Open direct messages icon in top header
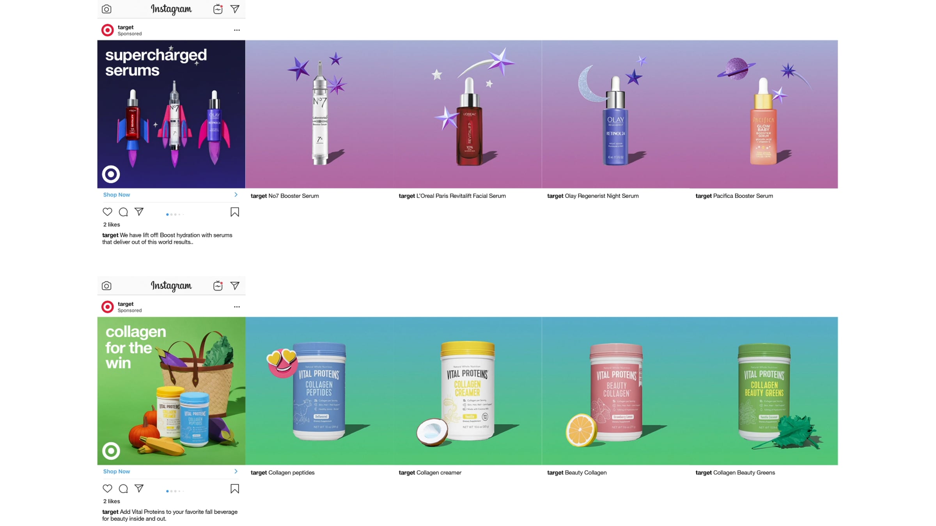The image size is (936, 526). click(235, 9)
